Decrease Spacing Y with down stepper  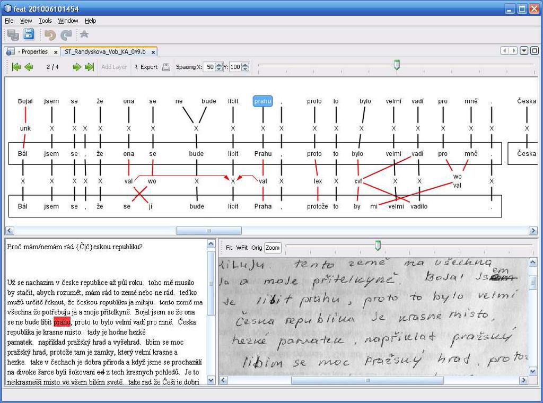point(245,69)
